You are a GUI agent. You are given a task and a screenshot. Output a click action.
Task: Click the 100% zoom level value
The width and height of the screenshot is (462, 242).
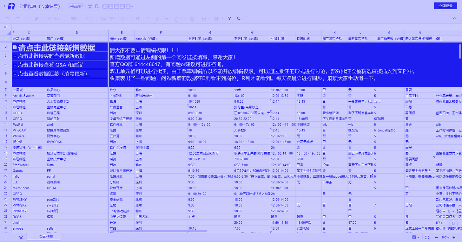tap(445, 237)
